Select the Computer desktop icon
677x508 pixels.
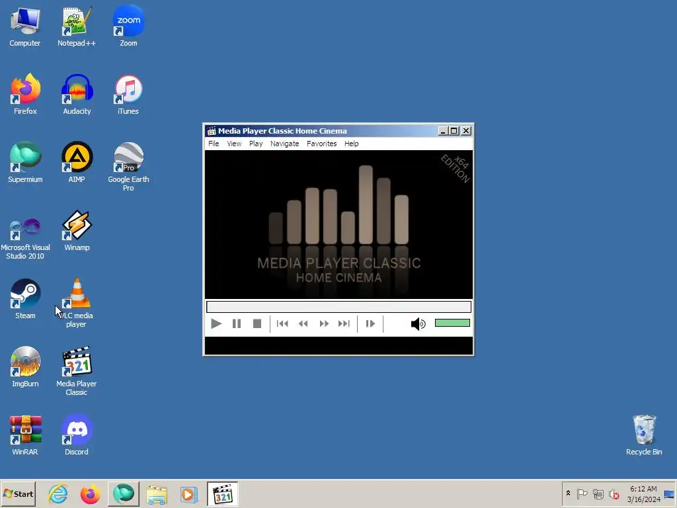click(25, 26)
